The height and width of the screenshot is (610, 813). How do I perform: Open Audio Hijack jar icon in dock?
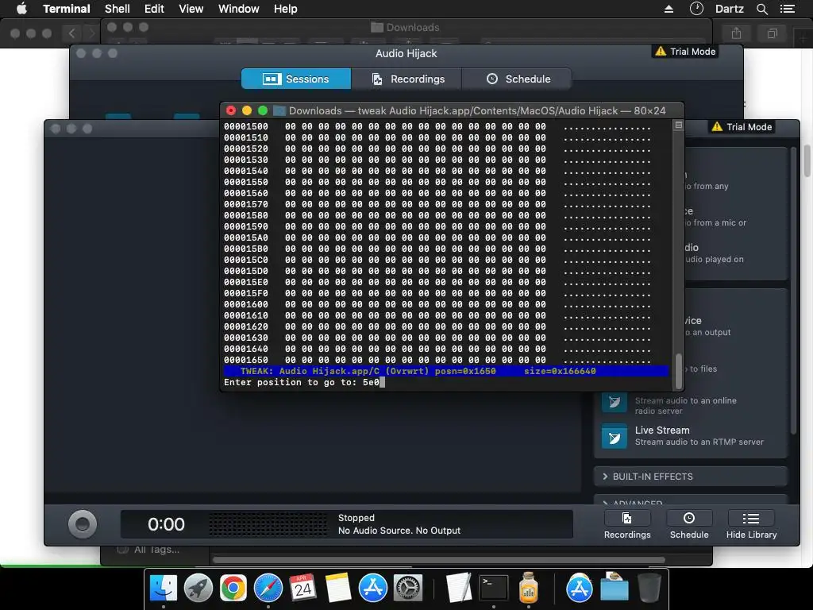click(528, 587)
